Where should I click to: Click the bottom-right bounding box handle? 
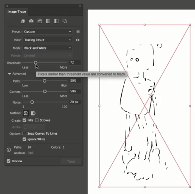[x=190, y=187]
